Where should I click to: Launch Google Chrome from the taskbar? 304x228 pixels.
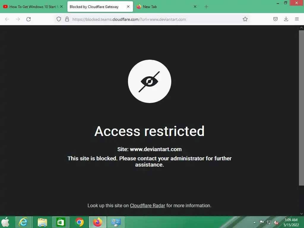[79, 222]
